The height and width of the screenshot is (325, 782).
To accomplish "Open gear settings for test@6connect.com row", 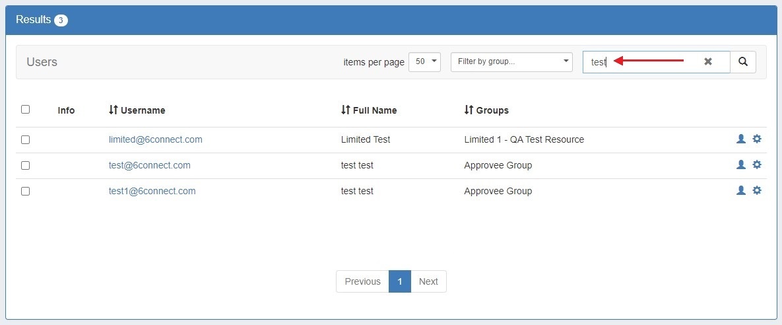I will (757, 165).
